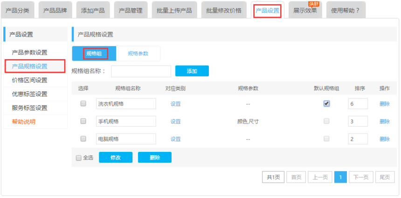Image resolution: width=401 pixels, height=198 pixels.
Task: Open the 产品管理 tab
Action: pos(131,10)
